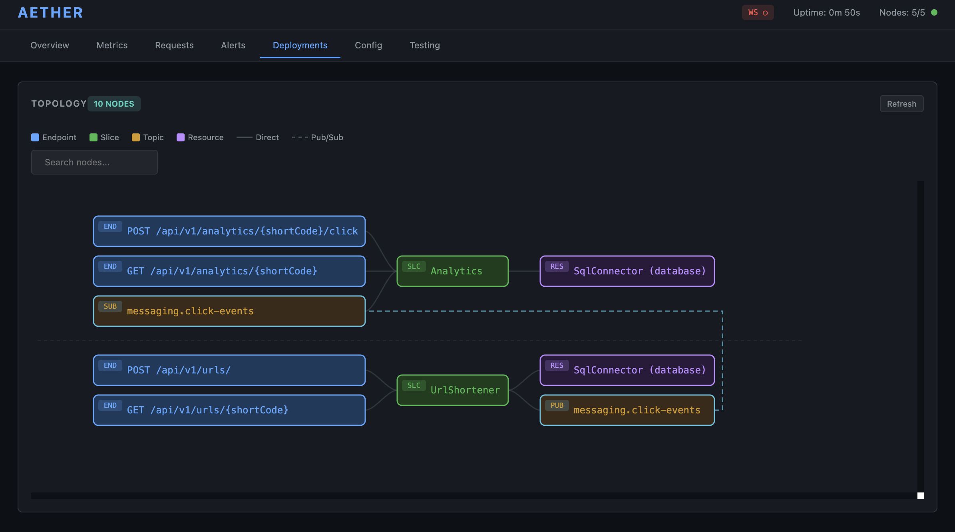Open the Testing tab
The image size is (955, 532).
coord(424,45)
